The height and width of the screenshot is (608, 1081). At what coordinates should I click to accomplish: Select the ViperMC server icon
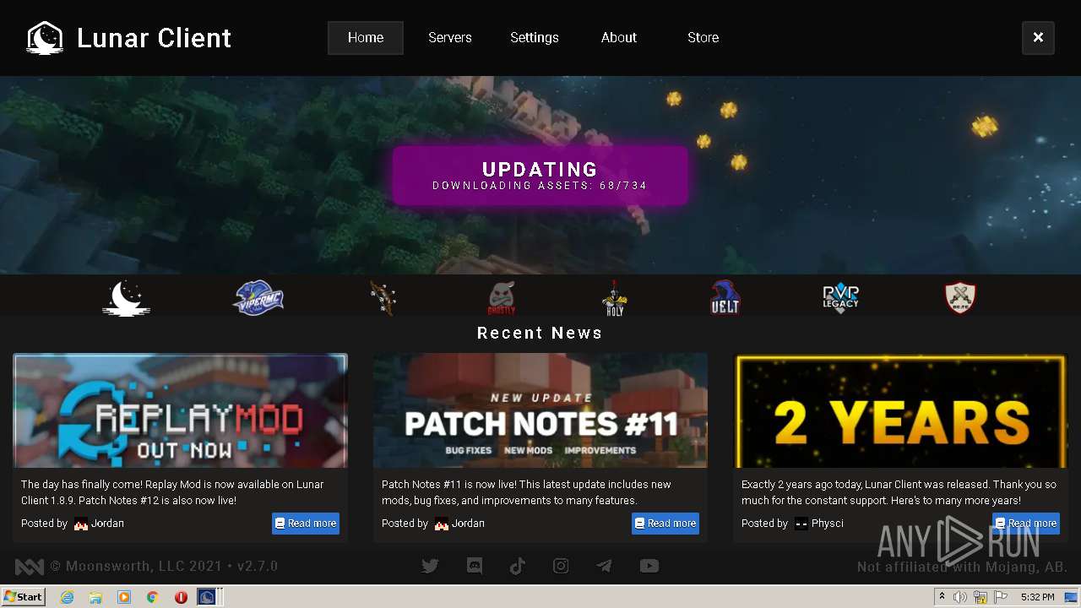click(258, 298)
